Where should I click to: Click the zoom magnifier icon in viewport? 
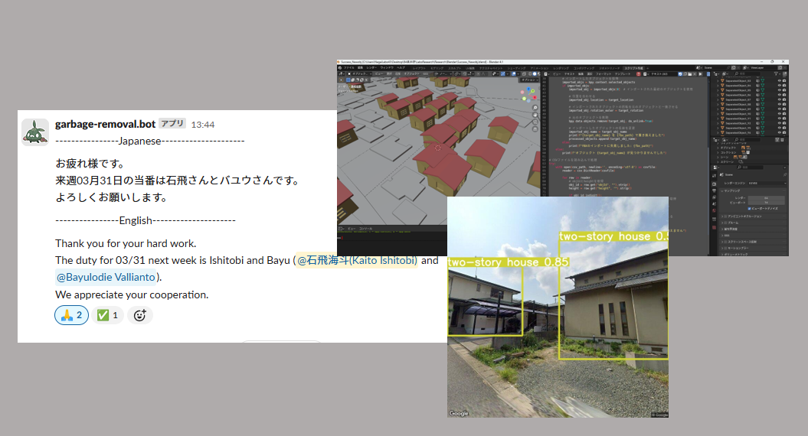[x=535, y=109]
